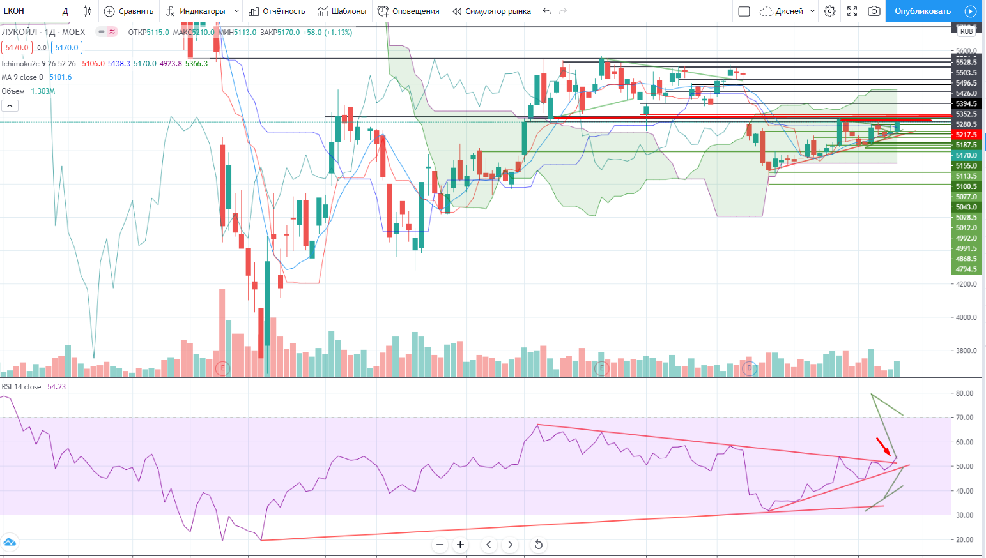Toggle the symbol status pill next to MOEX

point(106,32)
